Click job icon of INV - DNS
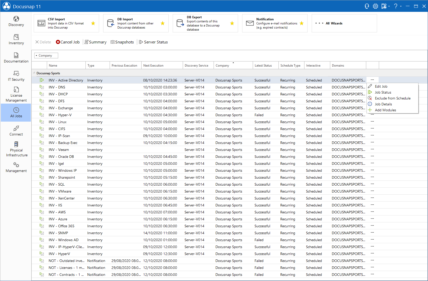This screenshot has height=281, width=428. [42, 87]
